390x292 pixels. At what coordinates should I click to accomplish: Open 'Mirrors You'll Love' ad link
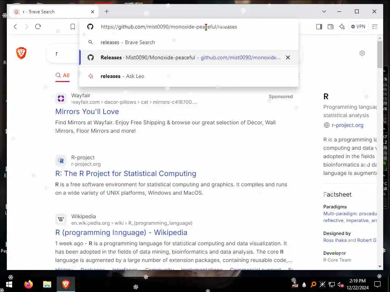coord(87,111)
